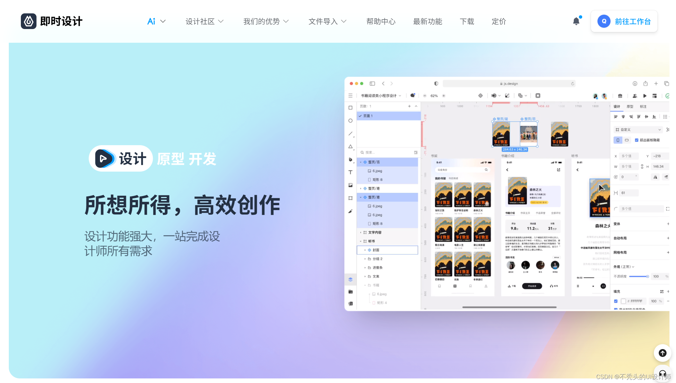
Task: Click the play preview icon in editor
Action: pos(645,96)
